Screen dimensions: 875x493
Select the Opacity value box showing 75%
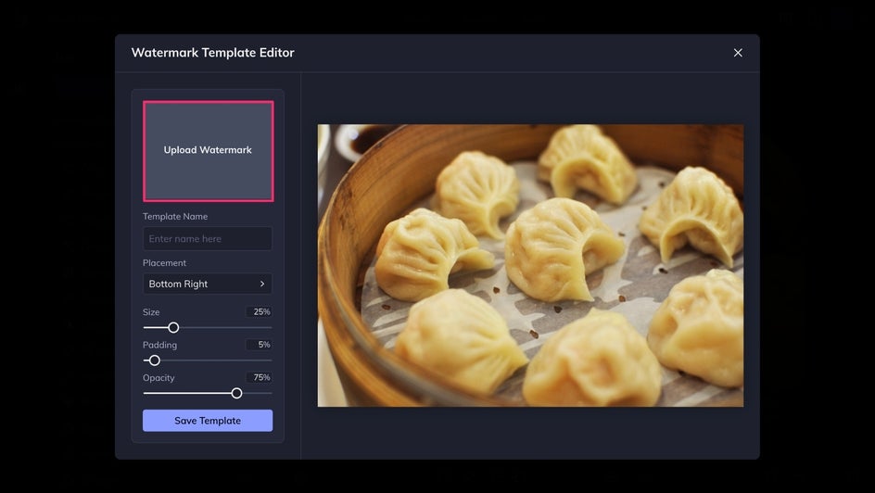(260, 378)
